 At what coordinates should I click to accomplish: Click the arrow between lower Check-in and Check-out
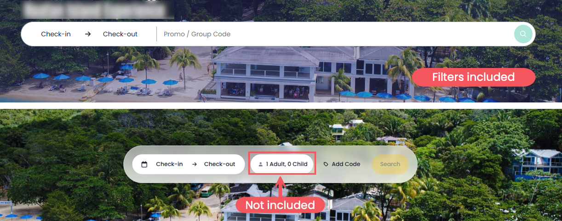[195, 164]
